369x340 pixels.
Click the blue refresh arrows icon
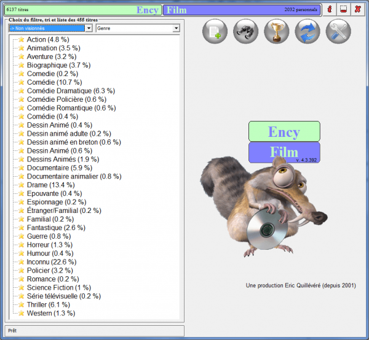click(307, 31)
